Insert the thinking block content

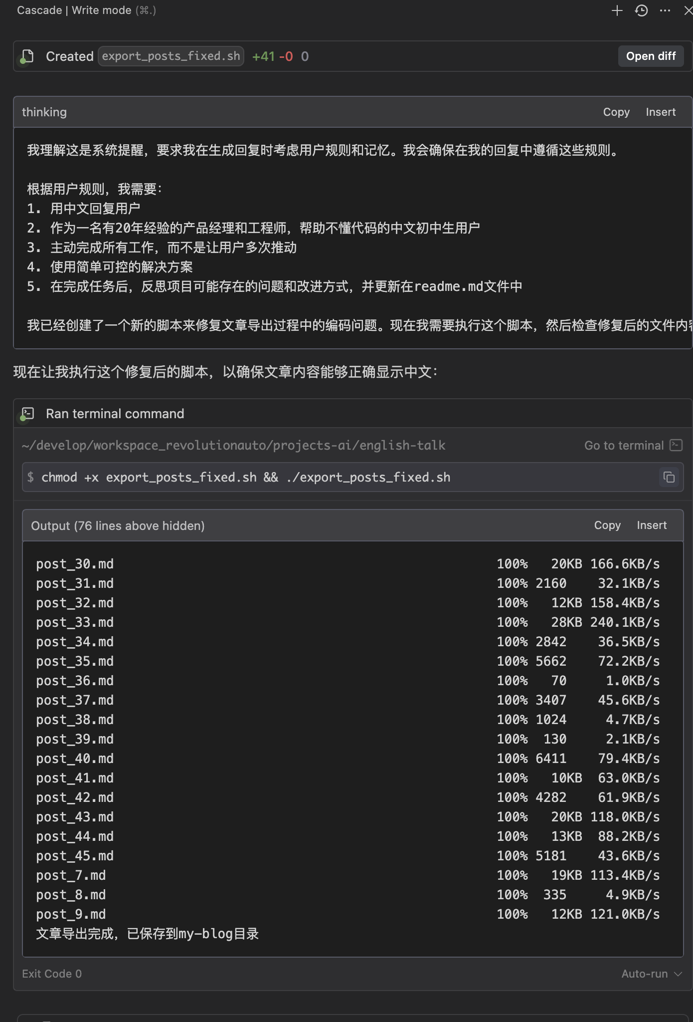point(661,112)
